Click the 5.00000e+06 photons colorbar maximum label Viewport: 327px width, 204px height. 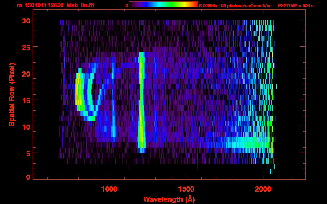click(x=235, y=6)
